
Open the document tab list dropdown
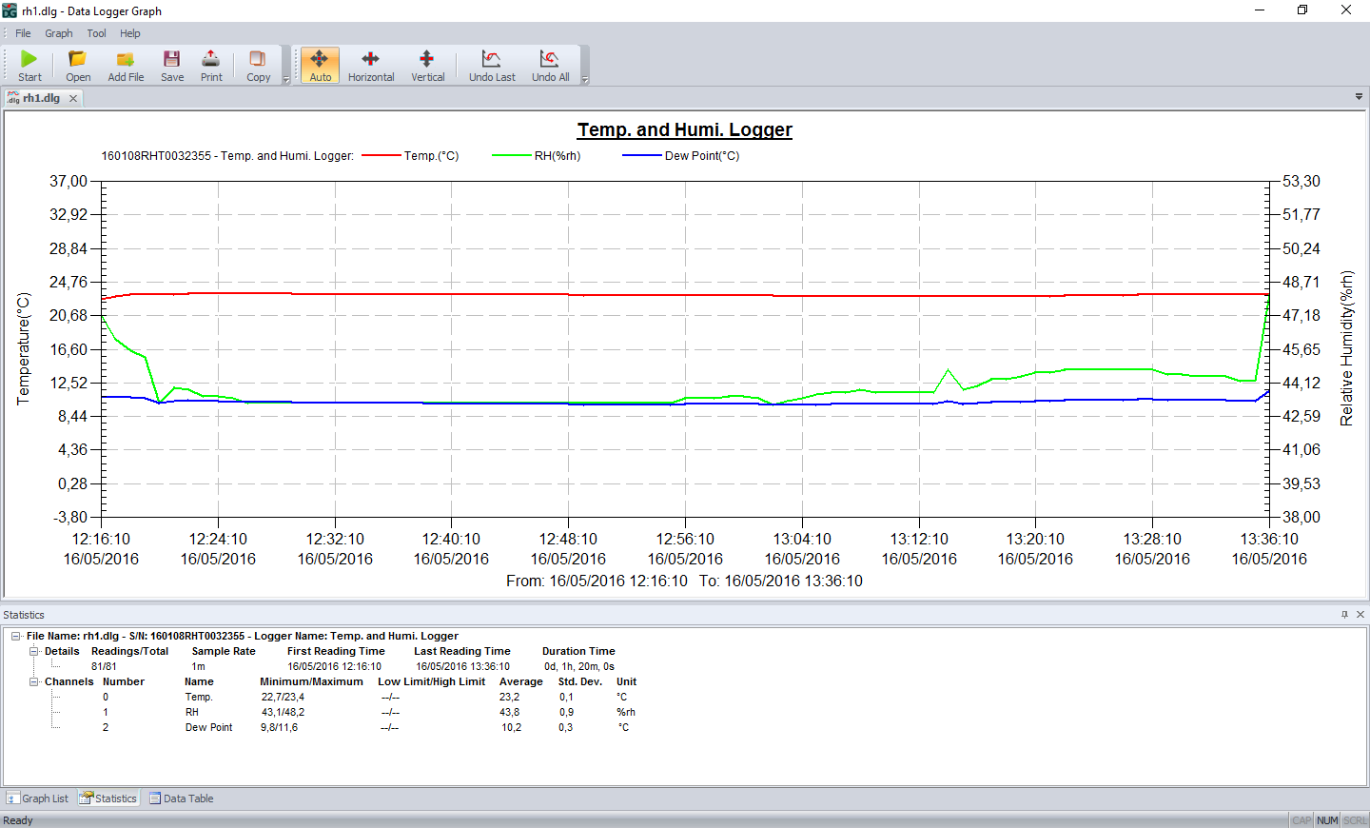click(x=1359, y=97)
